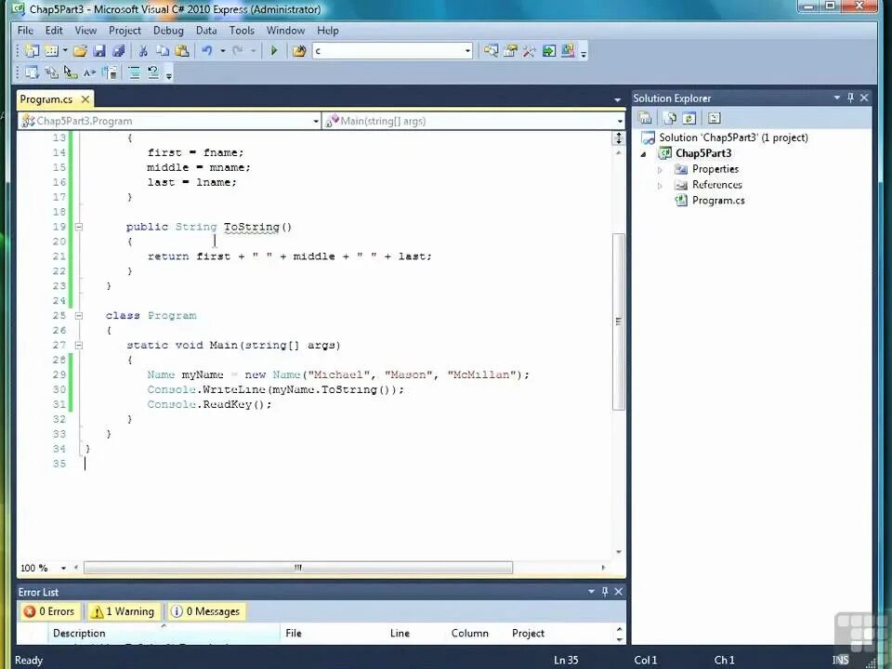The width and height of the screenshot is (892, 669).
Task: Click the Start Page green arrow icon
Action: (x=549, y=51)
